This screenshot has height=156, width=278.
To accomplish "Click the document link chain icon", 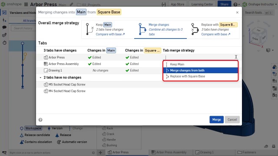I will [71, 4].
